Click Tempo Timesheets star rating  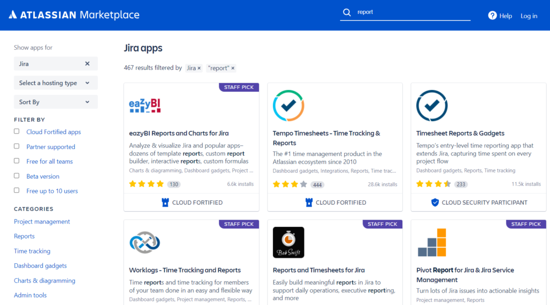click(290, 184)
